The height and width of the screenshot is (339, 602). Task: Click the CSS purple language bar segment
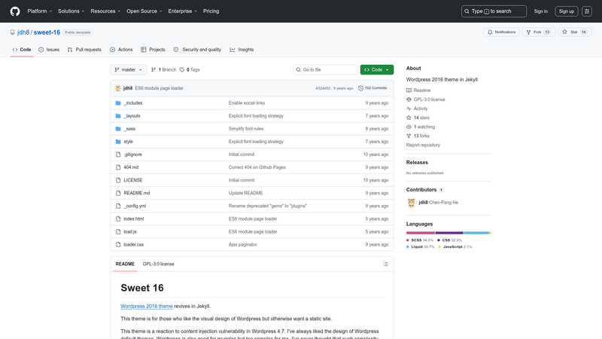coord(448,233)
